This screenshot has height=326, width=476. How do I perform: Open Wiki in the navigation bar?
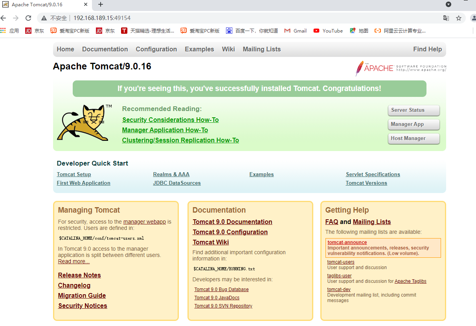(228, 49)
